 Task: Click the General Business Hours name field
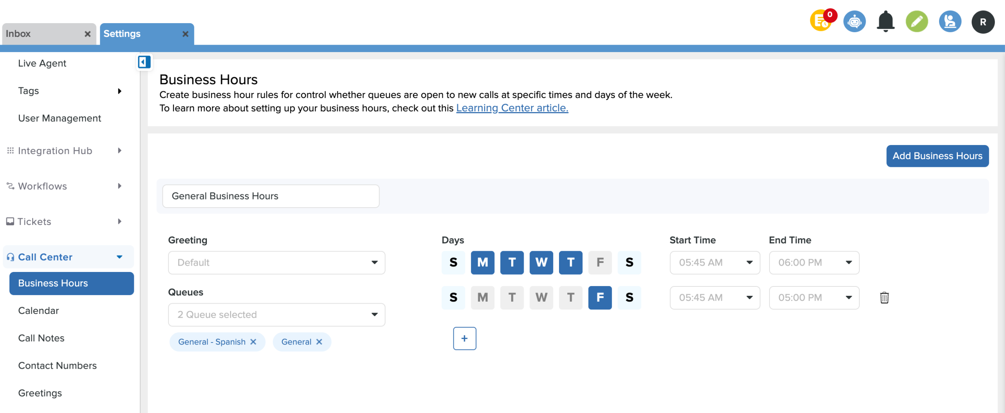(x=270, y=196)
